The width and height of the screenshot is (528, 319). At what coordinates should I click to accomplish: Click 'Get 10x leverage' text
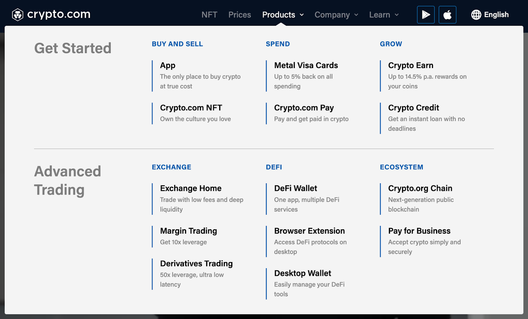pos(183,242)
